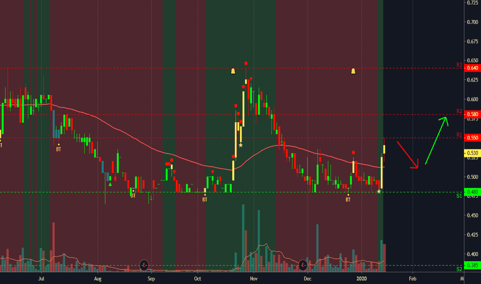Click the Sep label on time axis

click(151, 279)
